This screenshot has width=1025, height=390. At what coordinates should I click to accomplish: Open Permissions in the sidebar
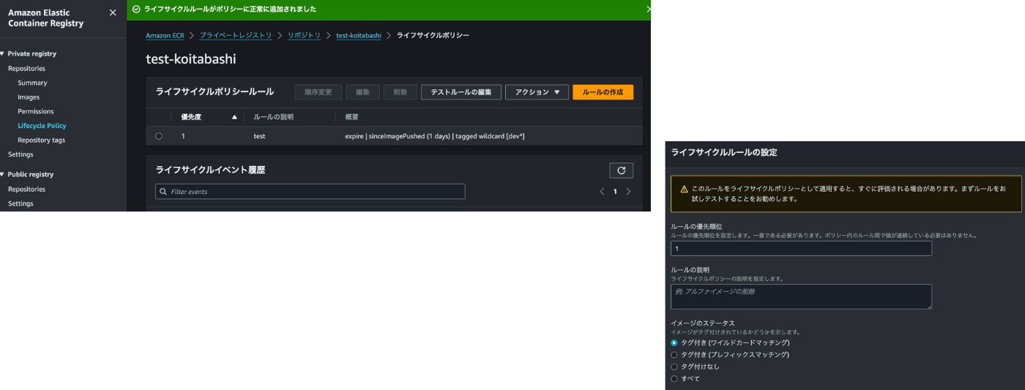(36, 111)
